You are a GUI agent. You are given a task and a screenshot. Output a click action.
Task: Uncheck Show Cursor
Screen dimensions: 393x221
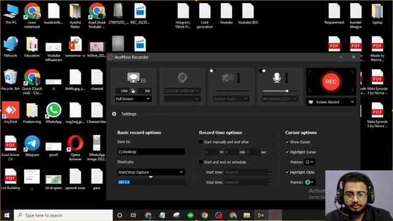tap(287, 142)
